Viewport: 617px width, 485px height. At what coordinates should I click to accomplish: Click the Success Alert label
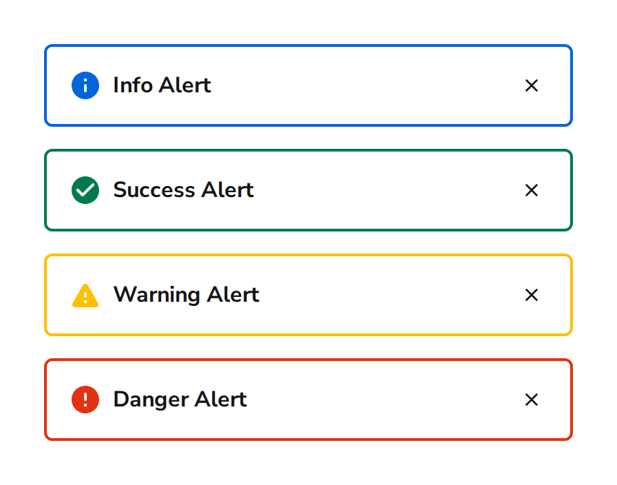pyautogui.click(x=183, y=190)
